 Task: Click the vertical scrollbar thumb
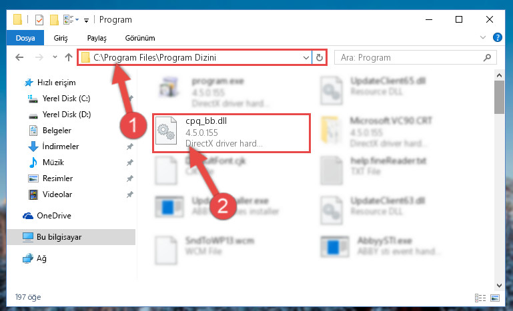tap(499, 97)
